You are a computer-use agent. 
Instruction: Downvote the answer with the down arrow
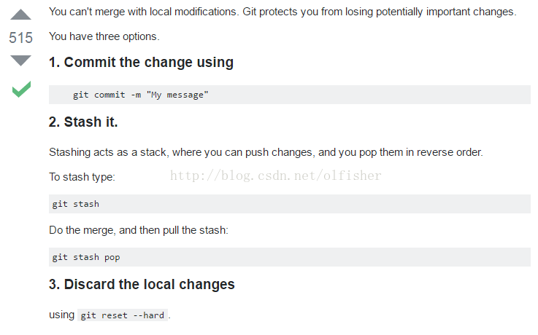click(x=21, y=60)
